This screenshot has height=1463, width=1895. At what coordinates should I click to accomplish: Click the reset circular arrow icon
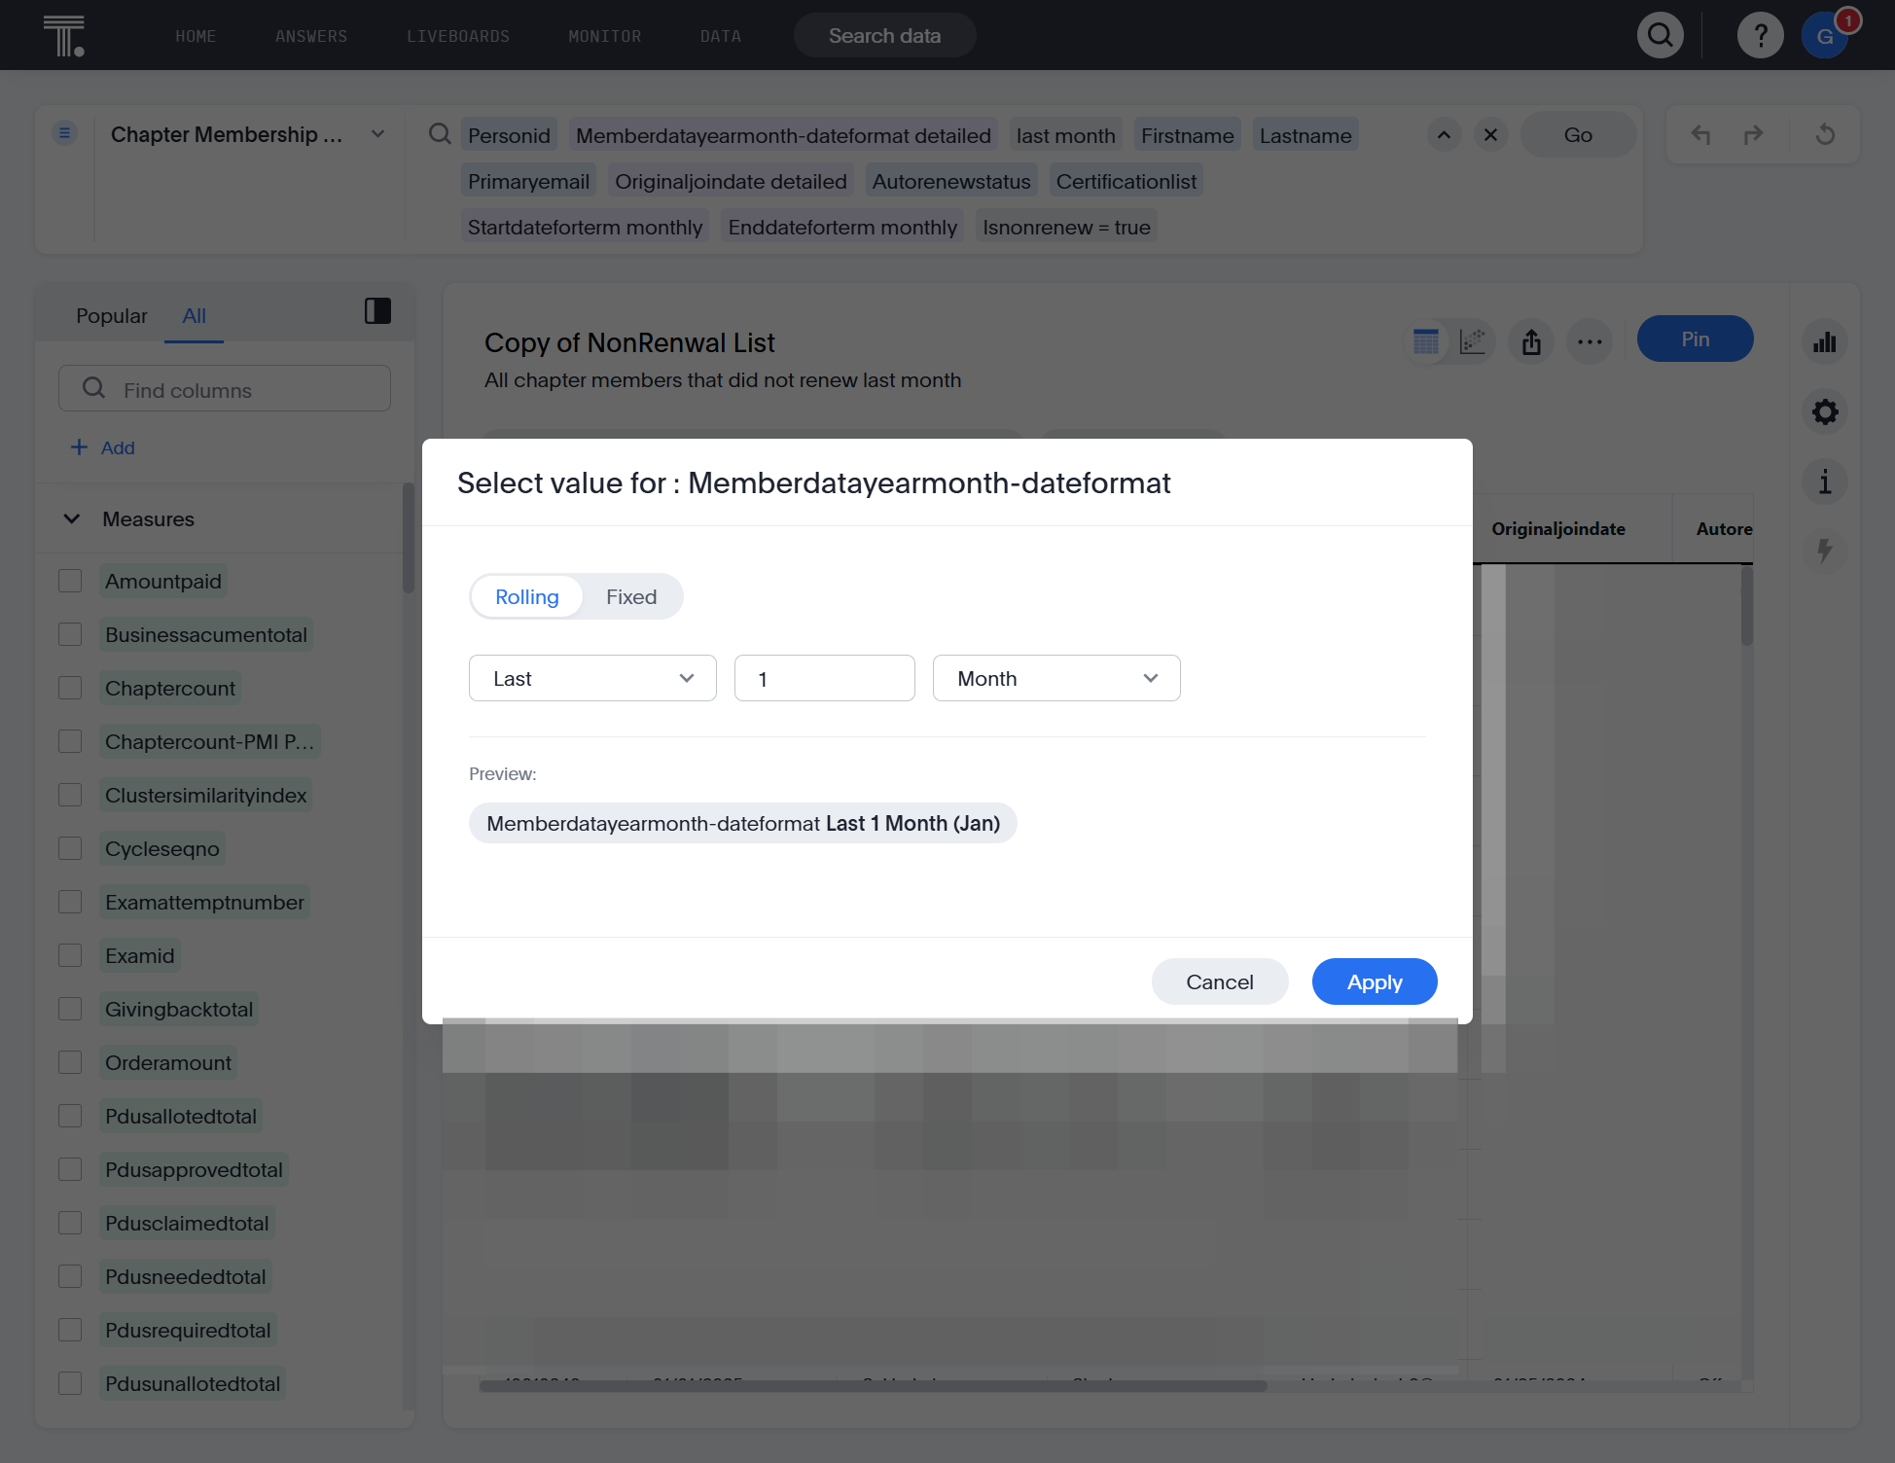[1825, 135]
